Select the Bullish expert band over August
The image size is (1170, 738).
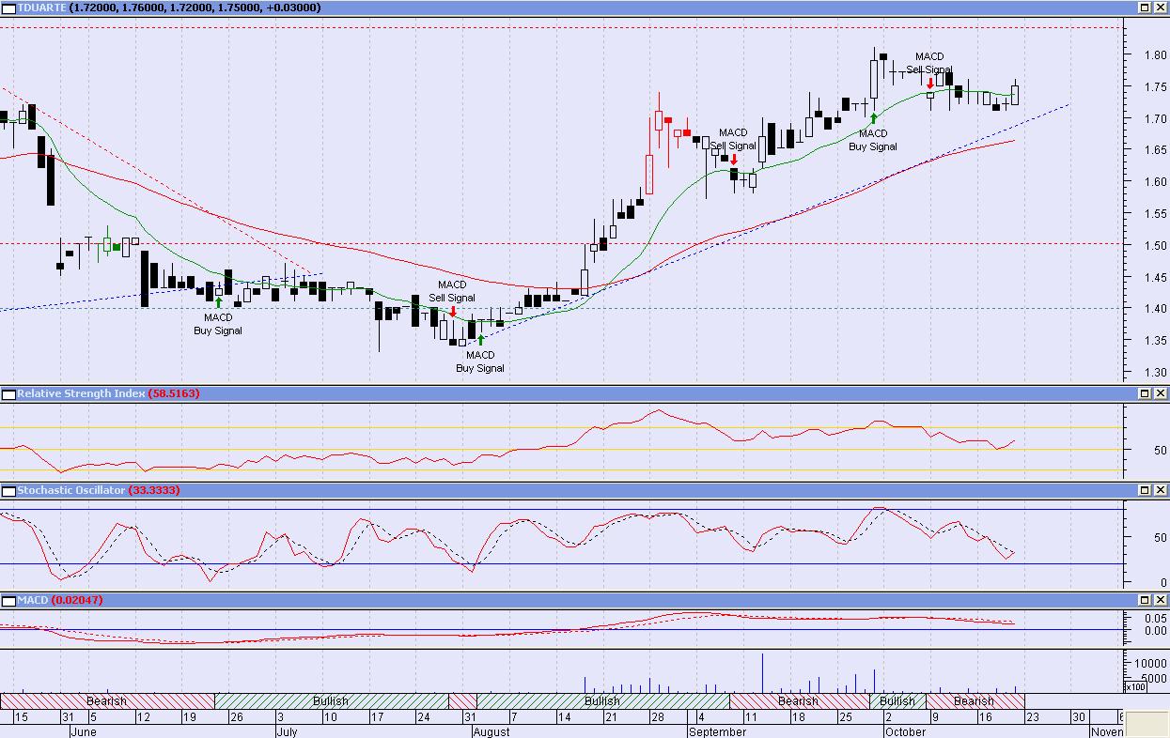coord(602,701)
